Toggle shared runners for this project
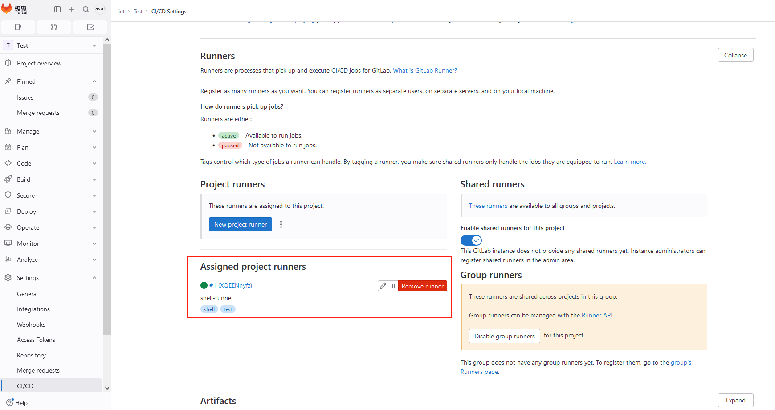This screenshot has height=410, width=775. 471,240
